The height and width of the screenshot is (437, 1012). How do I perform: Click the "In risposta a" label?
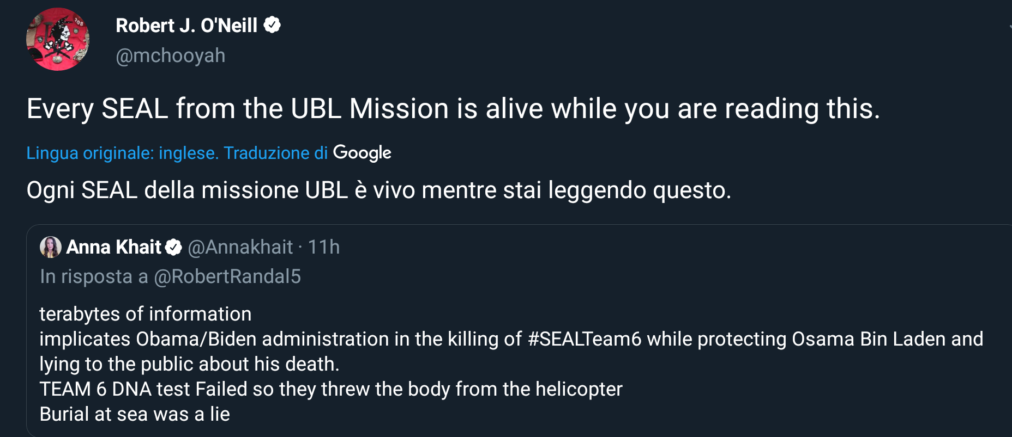(x=94, y=276)
